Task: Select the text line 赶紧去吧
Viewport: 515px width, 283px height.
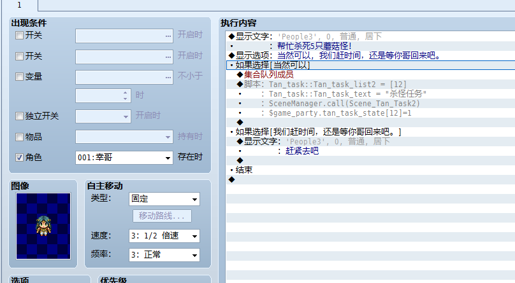Action: (x=370, y=151)
